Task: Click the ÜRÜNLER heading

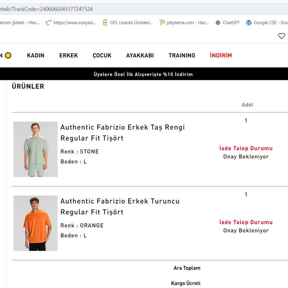Action: [x=28, y=86]
